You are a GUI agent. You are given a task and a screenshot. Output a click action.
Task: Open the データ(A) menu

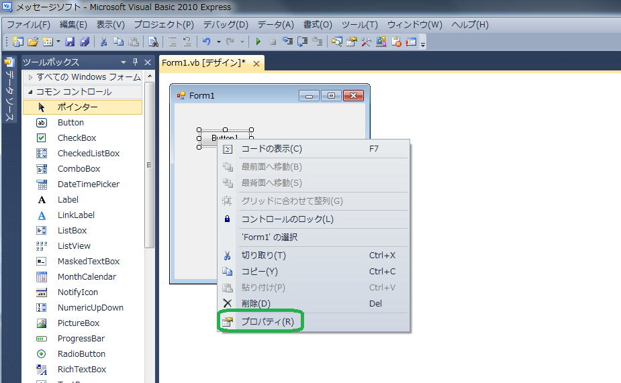click(276, 25)
